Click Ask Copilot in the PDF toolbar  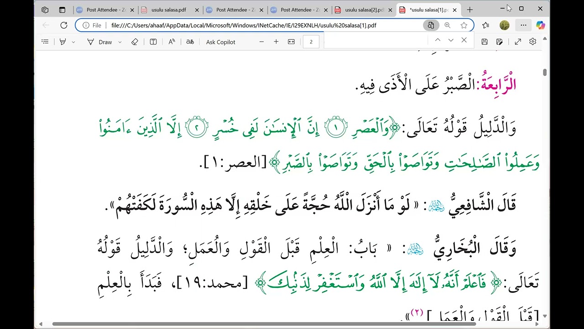[x=220, y=42]
